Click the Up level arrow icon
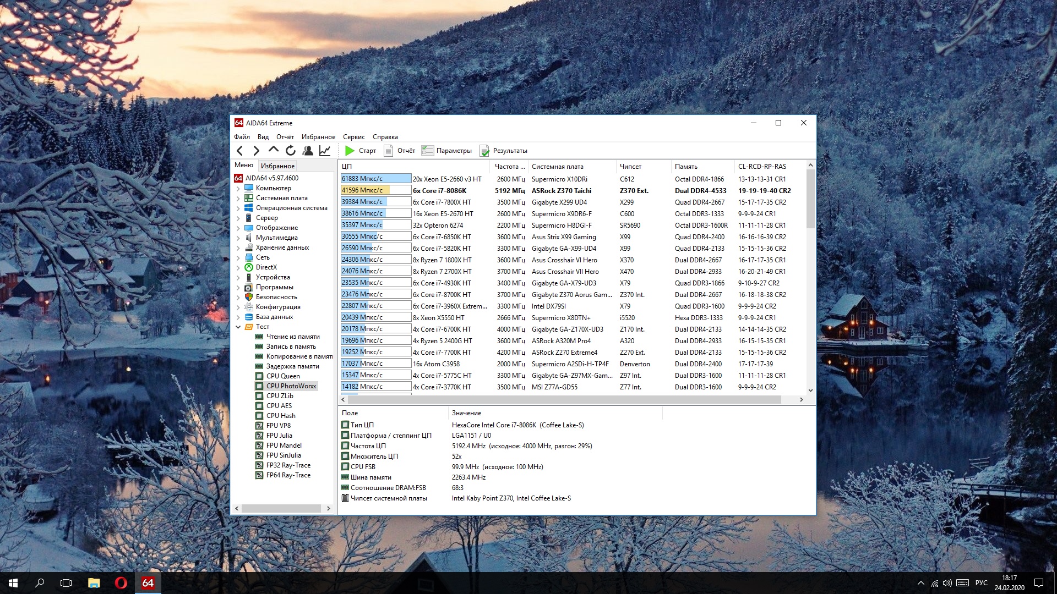 click(x=274, y=150)
